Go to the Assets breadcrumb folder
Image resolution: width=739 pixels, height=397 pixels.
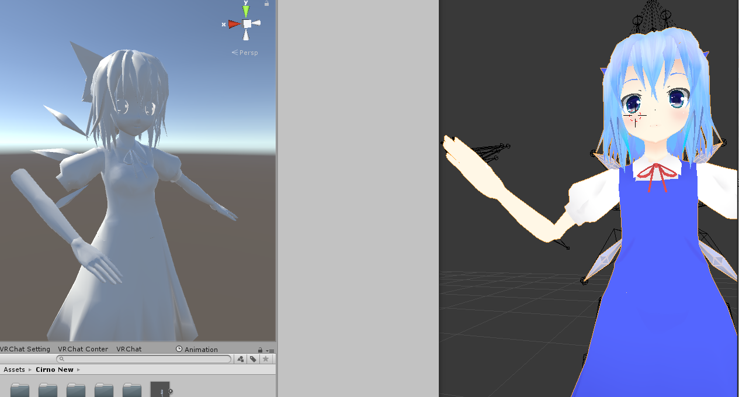(14, 370)
